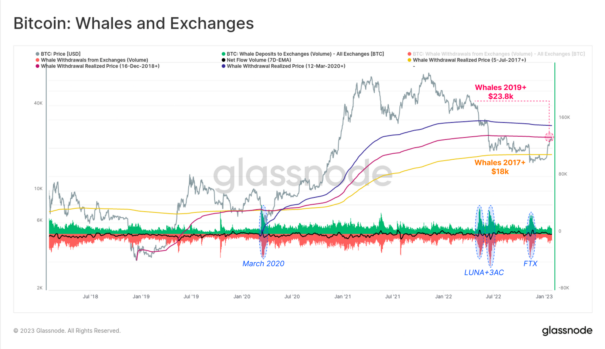The height and width of the screenshot is (349, 605).
Task: Click the March 2020 annotation label
Action: [263, 263]
